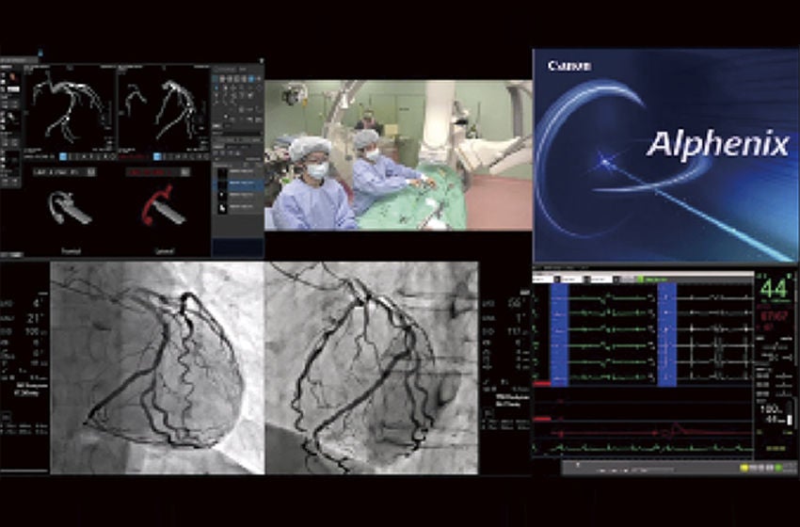Viewport: 800px width, 527px height.
Task: Click the red angle value field above the red C-arm
Action: 153,172
